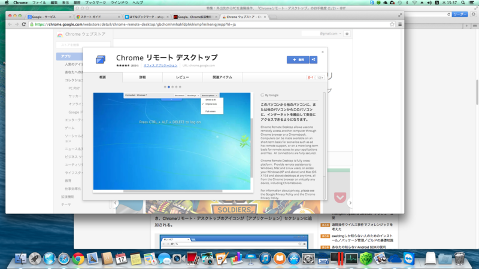Select アプリ in the store sidebar
This screenshot has width=479, height=269.
click(69, 56)
